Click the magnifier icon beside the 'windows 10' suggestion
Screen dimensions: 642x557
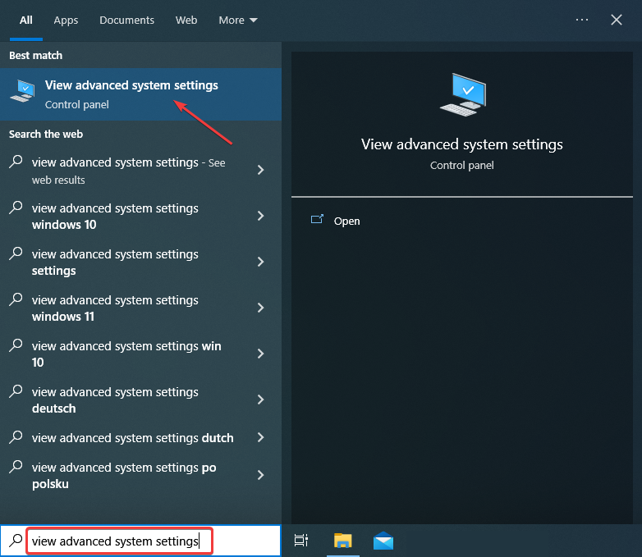point(16,207)
